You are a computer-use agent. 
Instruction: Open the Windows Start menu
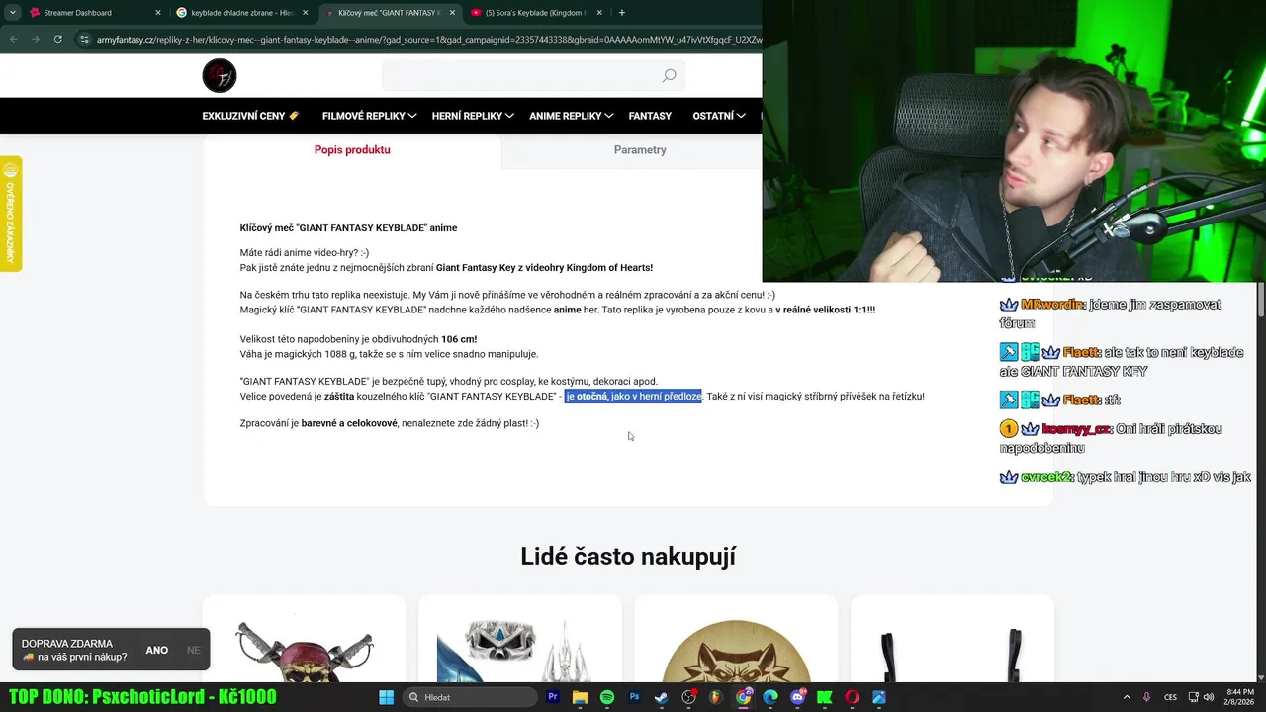386,697
